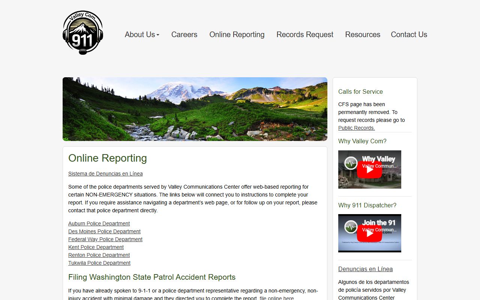Follow Federal Way Police Department link
The width and height of the screenshot is (480, 300).
click(x=105, y=239)
